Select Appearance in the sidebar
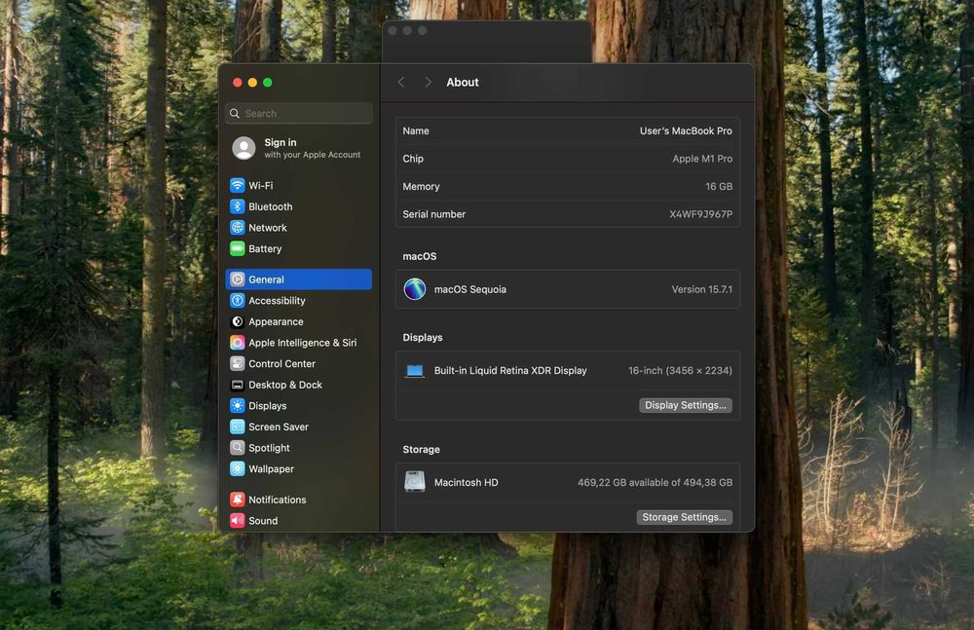The width and height of the screenshot is (974, 630). 276,322
